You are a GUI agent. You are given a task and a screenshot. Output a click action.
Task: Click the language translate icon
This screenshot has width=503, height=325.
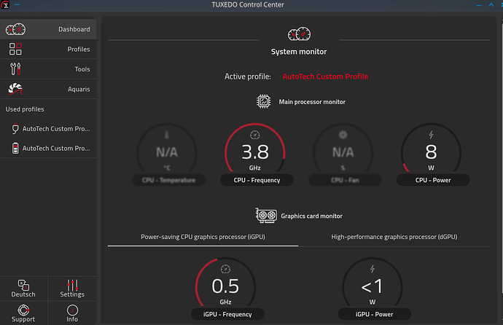click(x=23, y=285)
